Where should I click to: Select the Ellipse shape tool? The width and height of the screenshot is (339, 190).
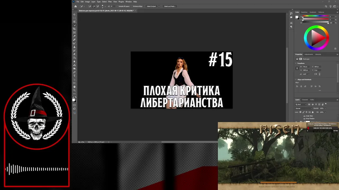point(74,83)
